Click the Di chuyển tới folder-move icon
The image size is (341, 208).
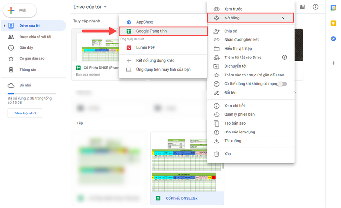[x=216, y=66]
